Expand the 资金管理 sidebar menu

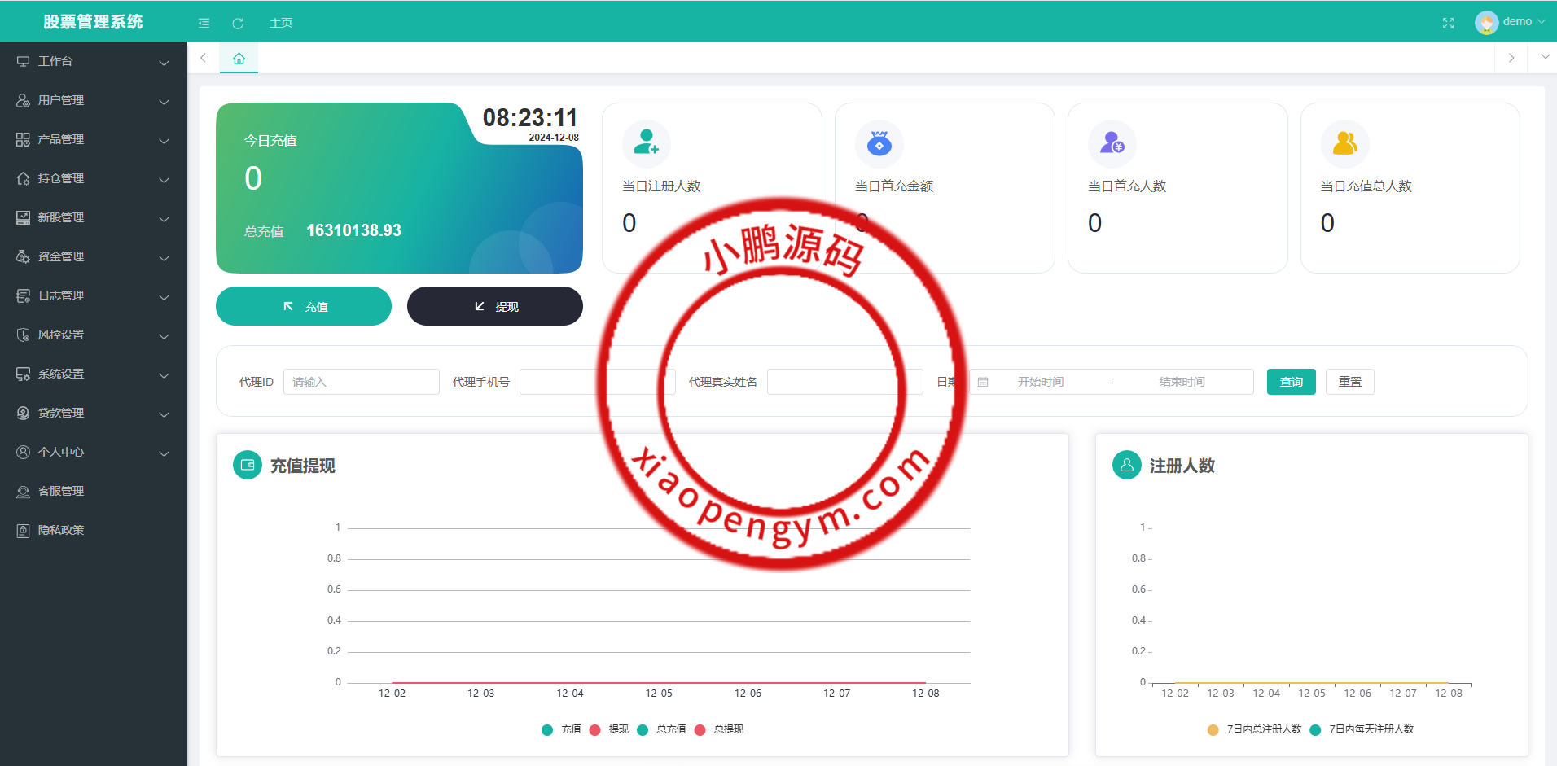coord(93,256)
